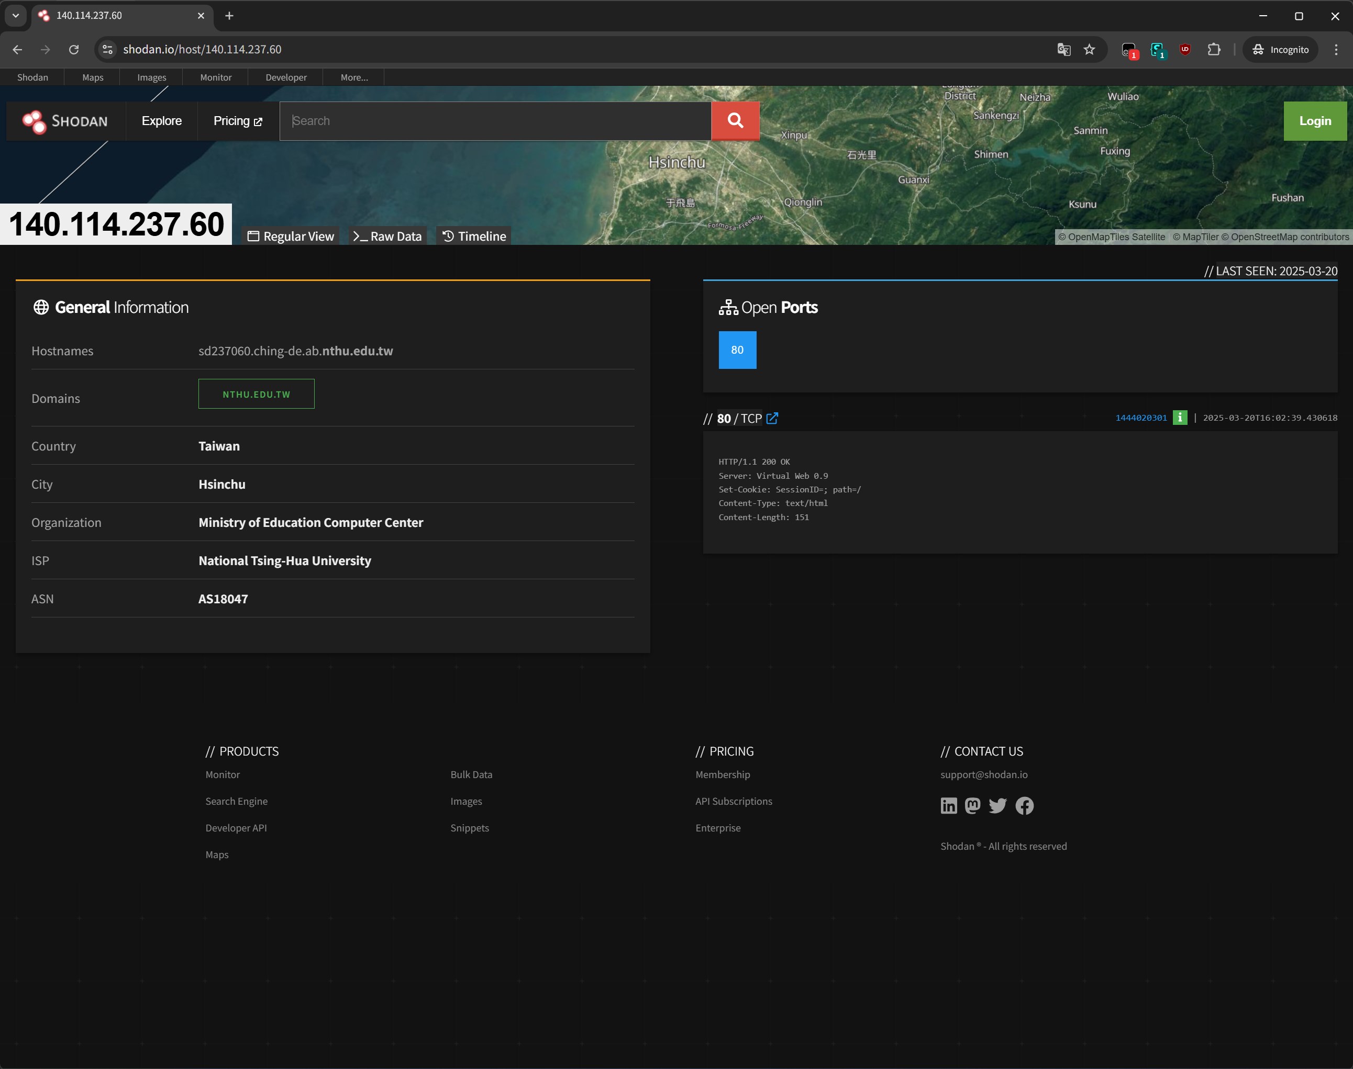The image size is (1353, 1069).
Task: Open the 1444020301 hash link
Action: (1141, 418)
